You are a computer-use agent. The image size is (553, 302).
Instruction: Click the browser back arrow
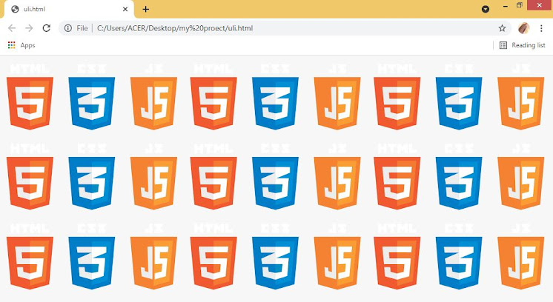[x=12, y=28]
